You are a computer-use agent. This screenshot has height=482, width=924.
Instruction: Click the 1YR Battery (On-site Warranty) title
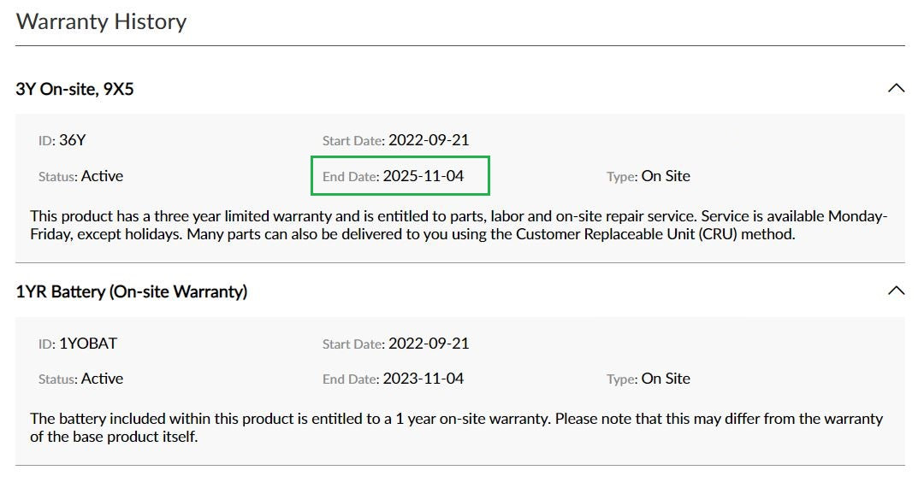click(131, 291)
